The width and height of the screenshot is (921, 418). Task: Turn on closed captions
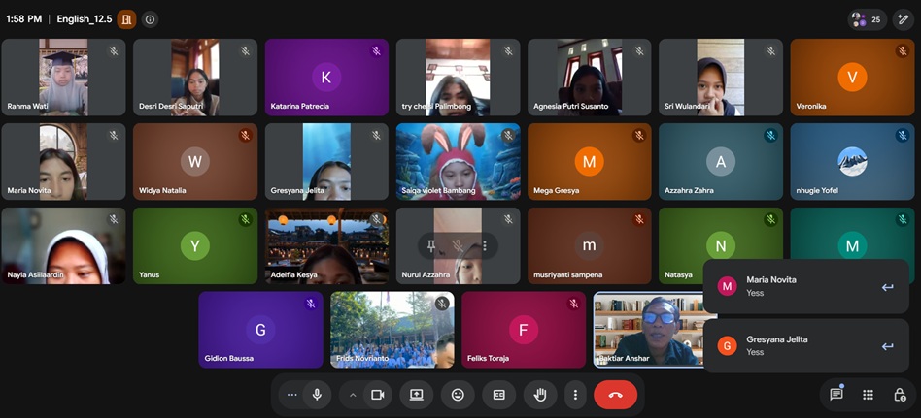click(498, 395)
